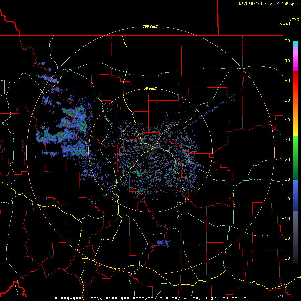Viewport: 301px width, 301px height.
Task: Click the 10 value on dBZ scale
Action: pos(287,179)
